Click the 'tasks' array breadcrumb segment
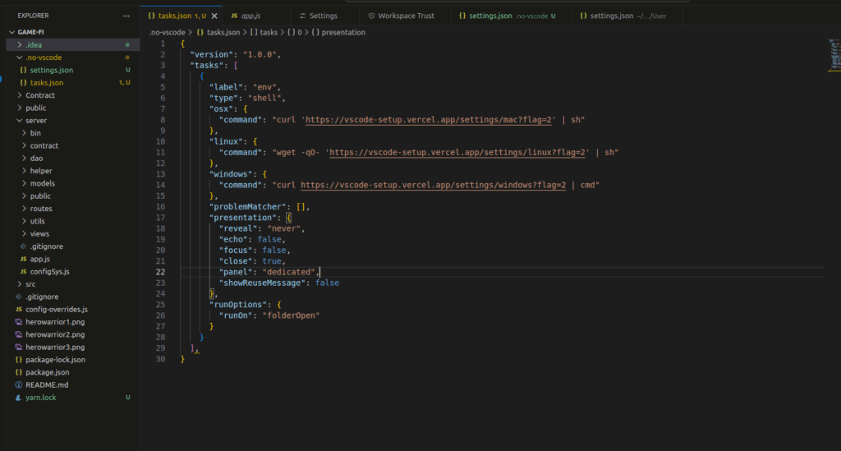841x451 pixels. (269, 32)
